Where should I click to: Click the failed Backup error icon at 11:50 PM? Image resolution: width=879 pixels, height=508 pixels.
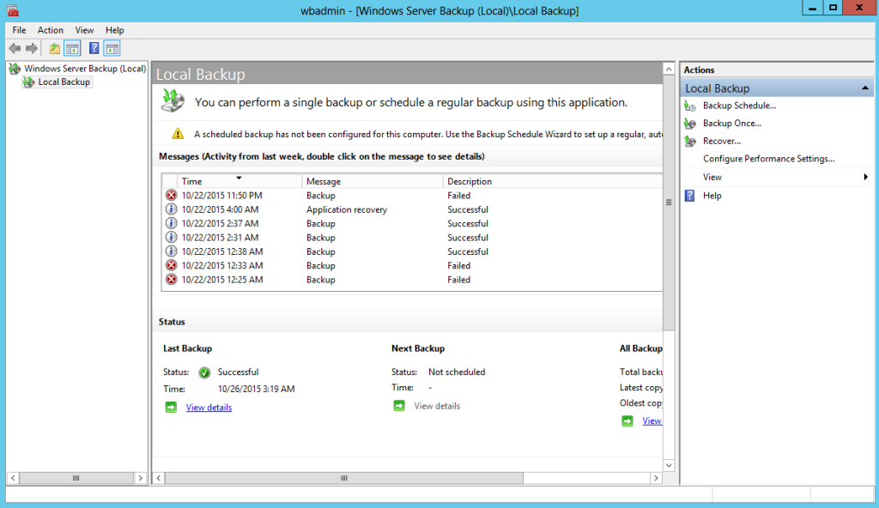[x=170, y=195]
